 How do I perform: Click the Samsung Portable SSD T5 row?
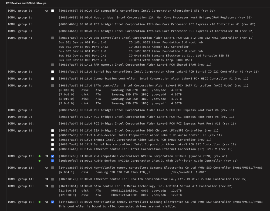pyautogui.click(x=144, y=55)
